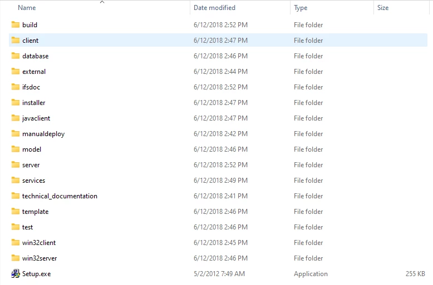The image size is (433, 285).
Task: Click 'File folder' type in test row
Action: 308,227
